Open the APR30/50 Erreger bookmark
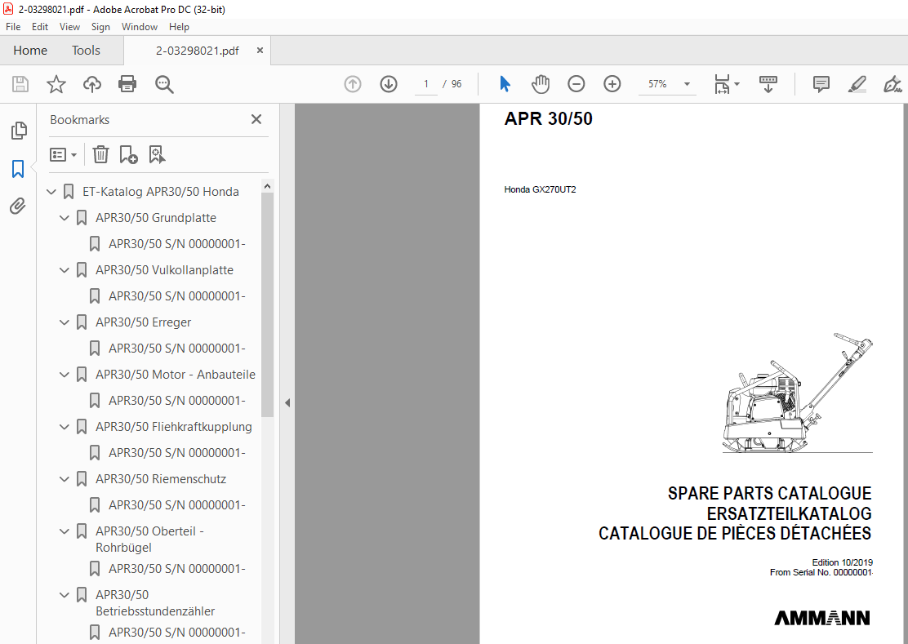This screenshot has height=644, width=908. tap(143, 322)
